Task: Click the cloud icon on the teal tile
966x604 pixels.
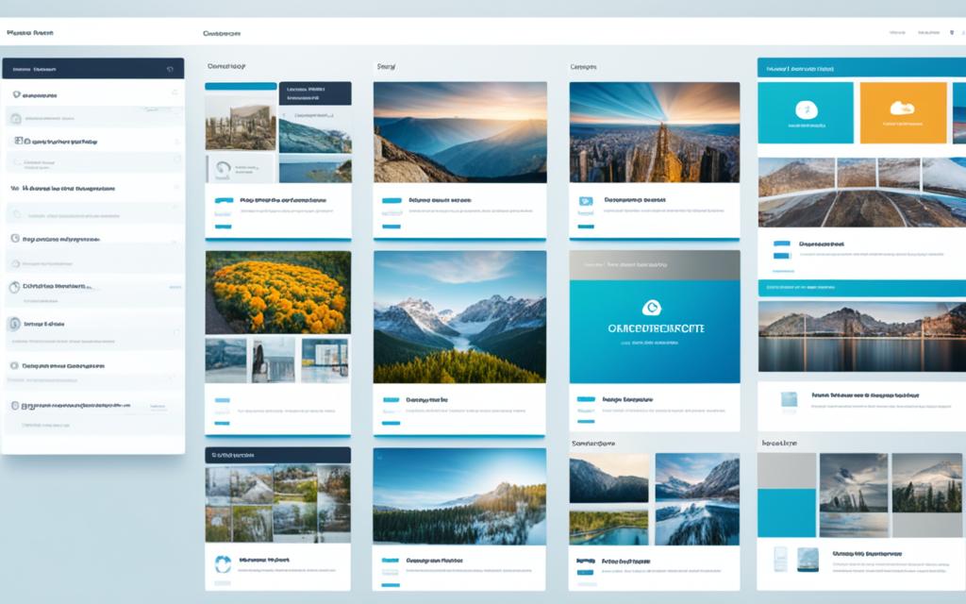Action: [x=806, y=109]
